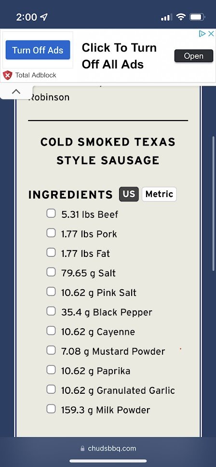The image size is (216, 467).
Task: Tap the battery indicator icon
Action: point(198,17)
